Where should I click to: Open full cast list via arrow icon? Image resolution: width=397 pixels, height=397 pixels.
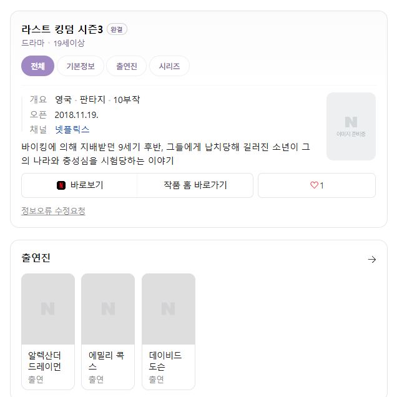[371, 259]
